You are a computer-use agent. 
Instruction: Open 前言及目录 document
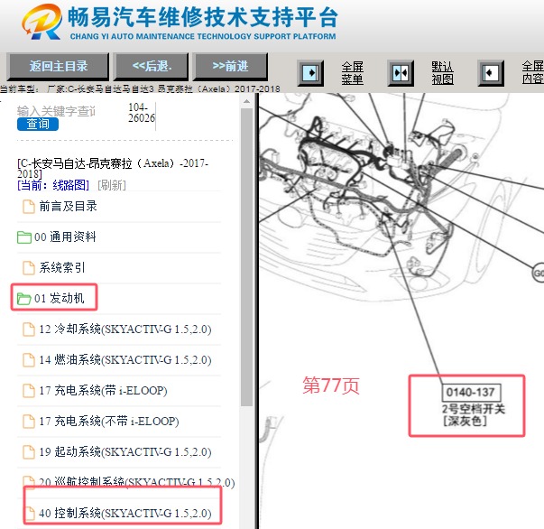coord(68,206)
